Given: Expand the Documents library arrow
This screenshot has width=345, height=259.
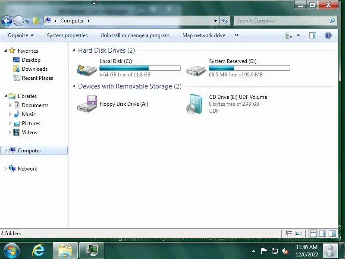Looking at the screenshot, I should pyautogui.click(x=10, y=105).
